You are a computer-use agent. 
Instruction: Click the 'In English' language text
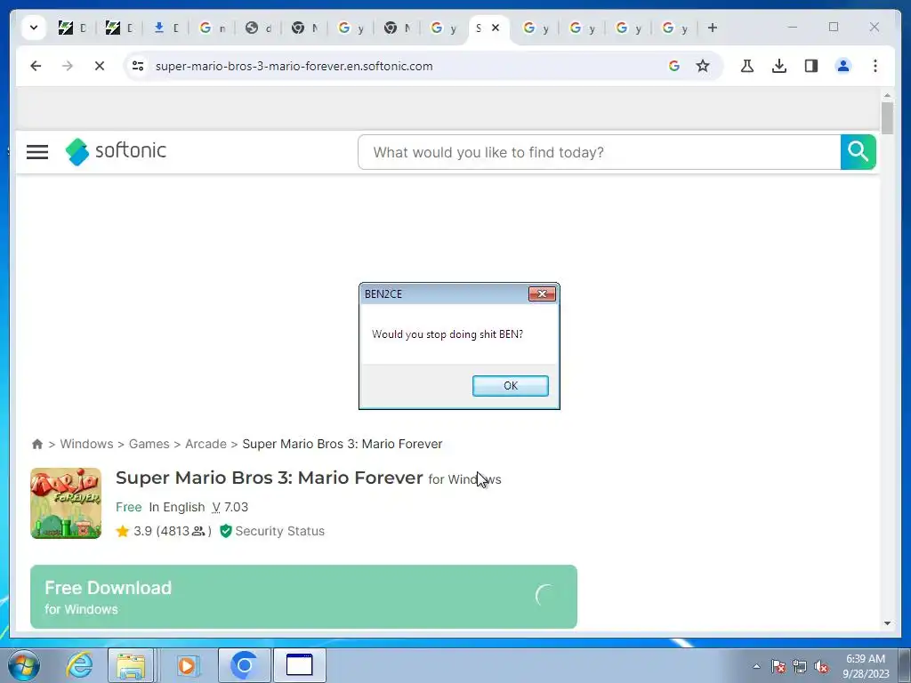pos(177,507)
